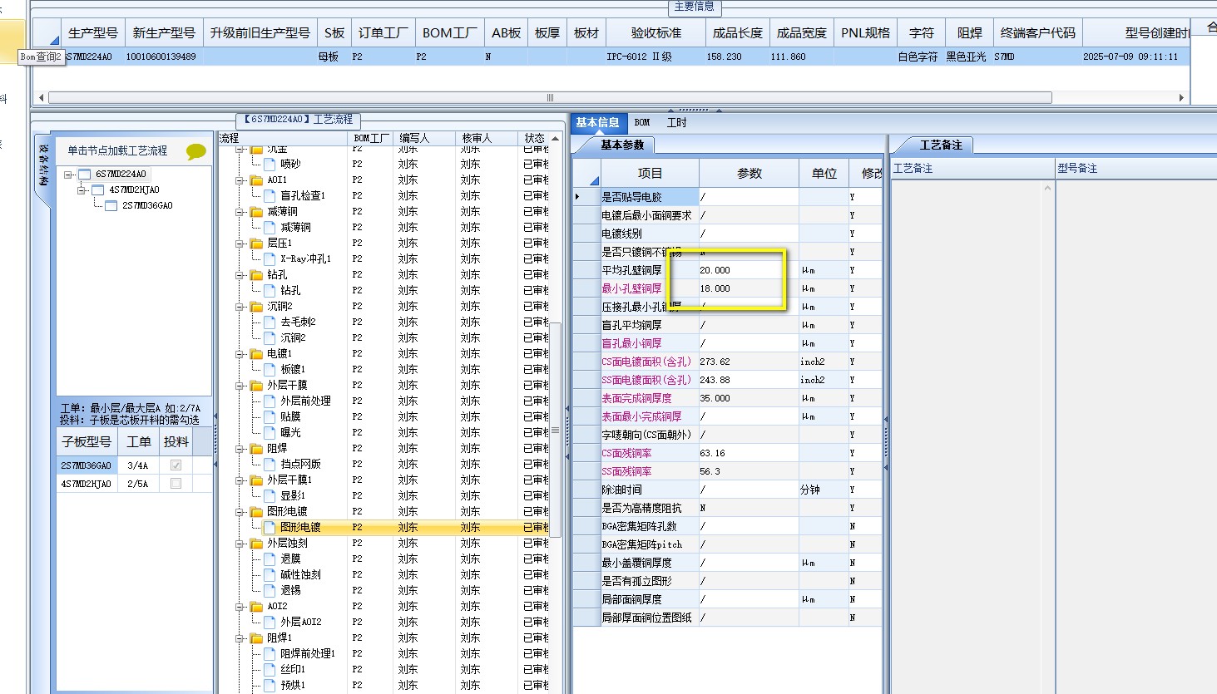The height and width of the screenshot is (694, 1217).
Task: Click the 工单 cell 3/4A
Action: click(138, 465)
